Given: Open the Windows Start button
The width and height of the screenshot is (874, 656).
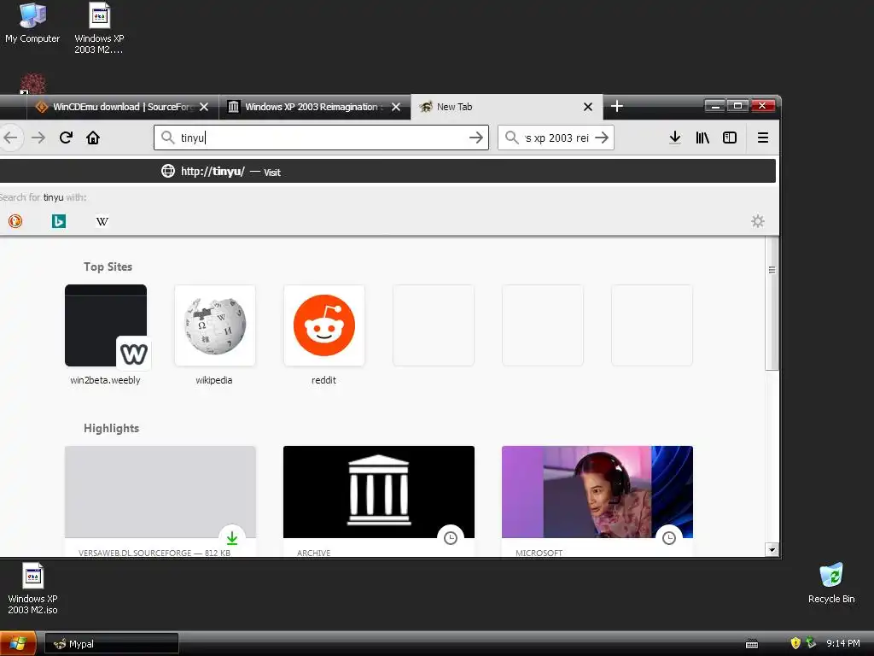Looking at the screenshot, I should click(18, 644).
